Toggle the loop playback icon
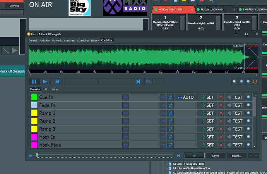Viewport: 267px width, 174px height. tap(147, 81)
